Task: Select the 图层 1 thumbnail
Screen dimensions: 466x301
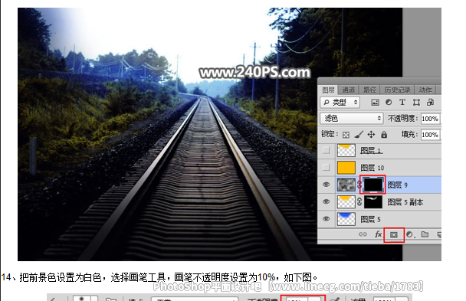Action: click(346, 150)
